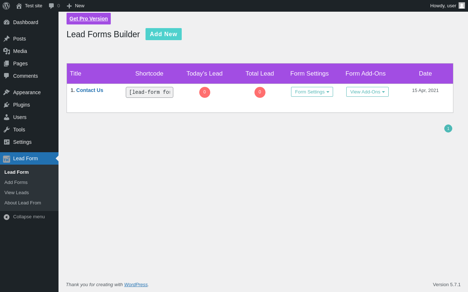Click the Appearance brush icon
The width and height of the screenshot is (468, 292).
click(7, 92)
